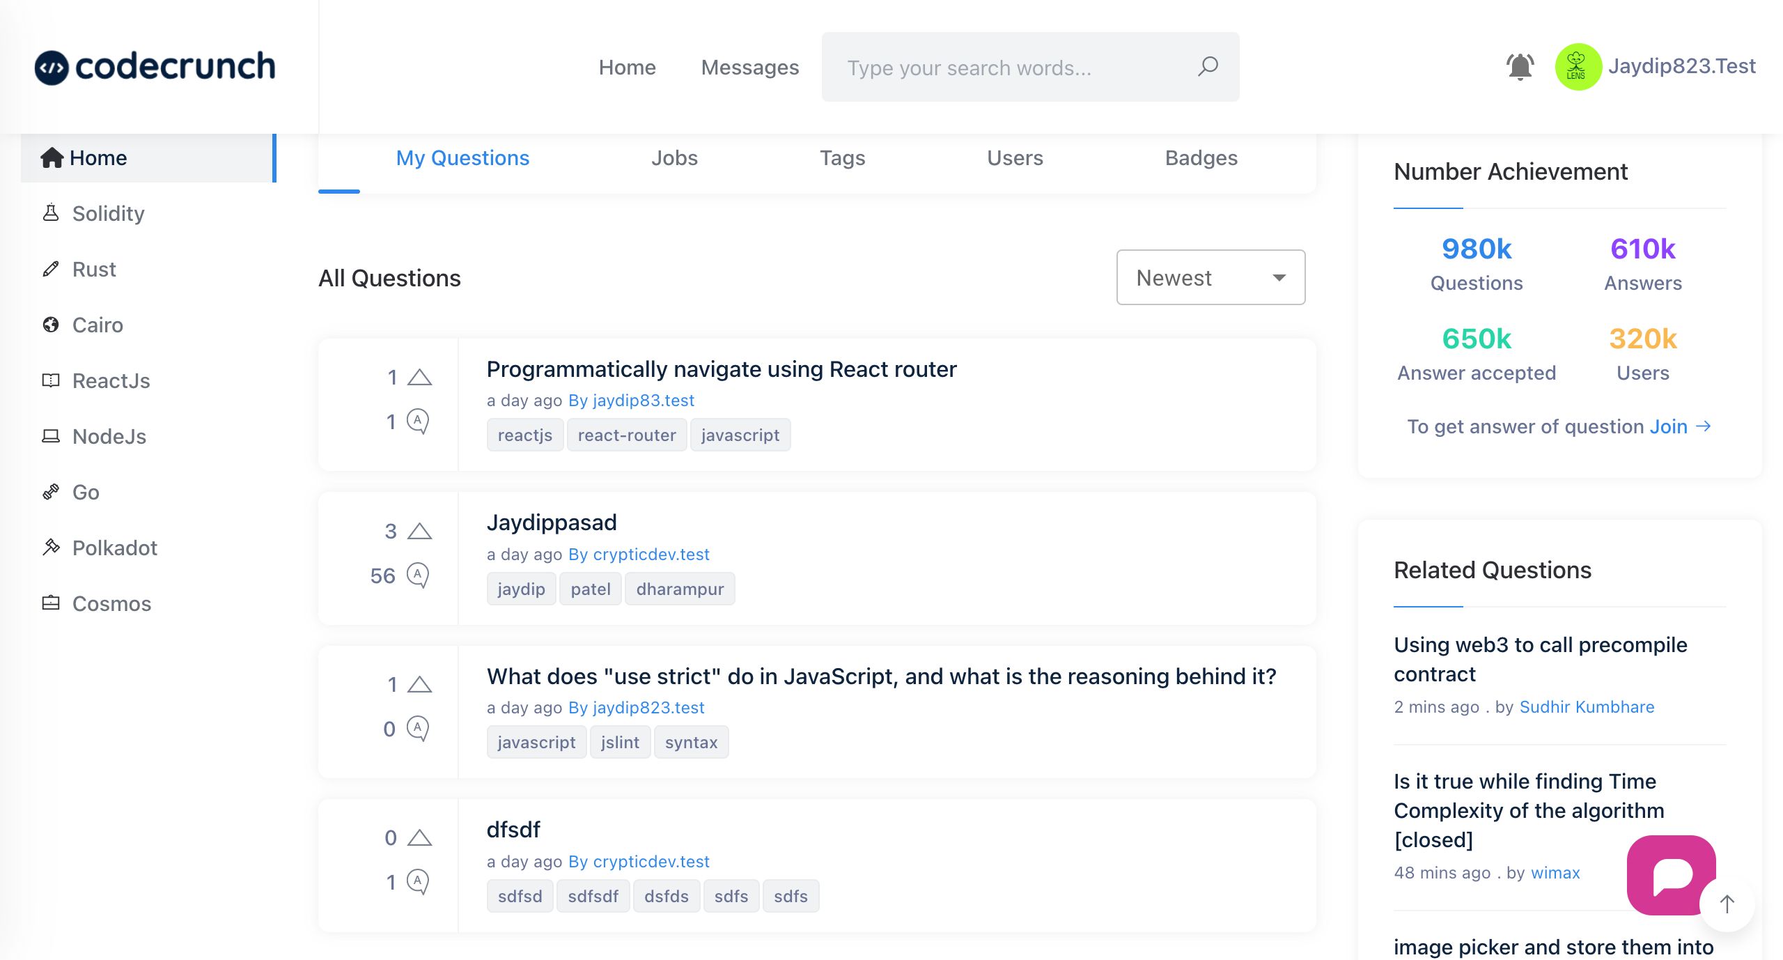Upvote the React router question
This screenshot has width=1783, height=960.
point(419,378)
